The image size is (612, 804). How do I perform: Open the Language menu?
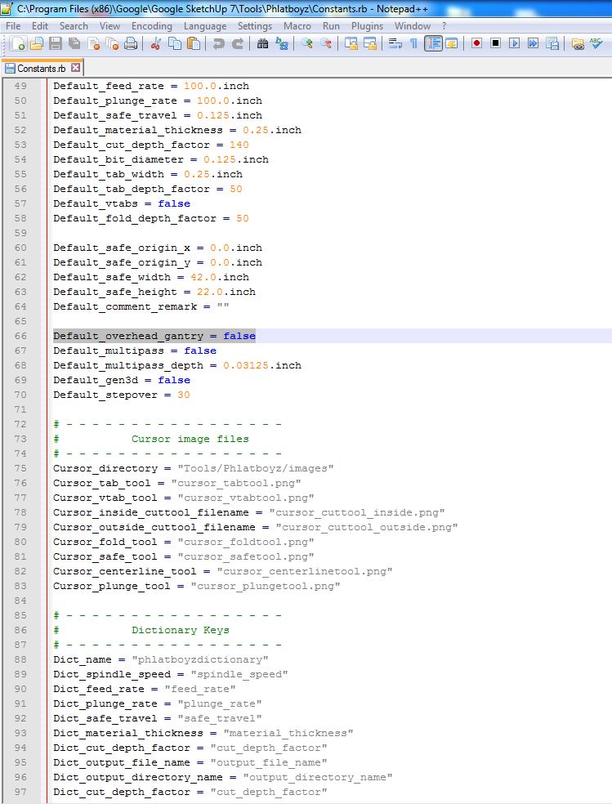(x=205, y=26)
